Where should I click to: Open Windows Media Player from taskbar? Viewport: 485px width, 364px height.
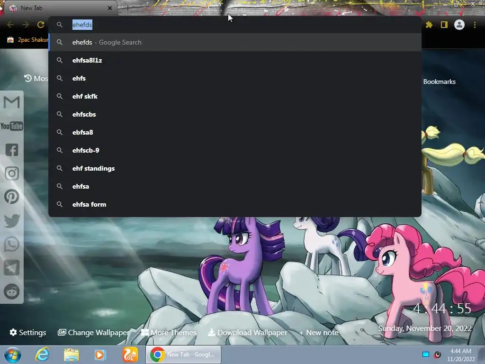tap(100, 355)
